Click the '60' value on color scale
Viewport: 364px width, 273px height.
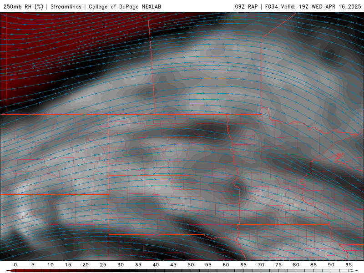click(226, 265)
